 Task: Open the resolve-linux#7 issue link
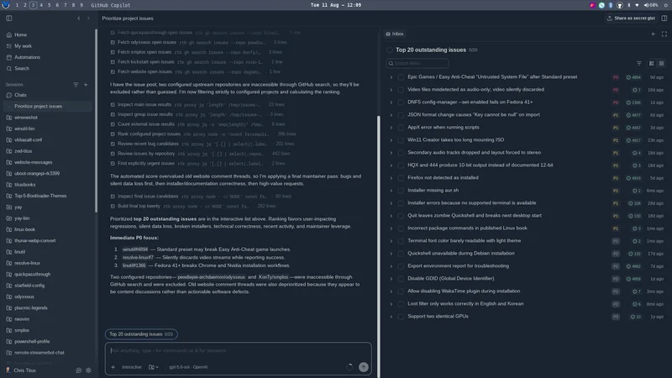[x=138, y=258]
